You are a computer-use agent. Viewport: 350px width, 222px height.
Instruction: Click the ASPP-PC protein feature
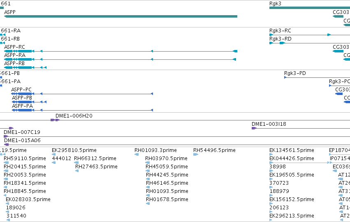pyautogui.click(x=82, y=94)
